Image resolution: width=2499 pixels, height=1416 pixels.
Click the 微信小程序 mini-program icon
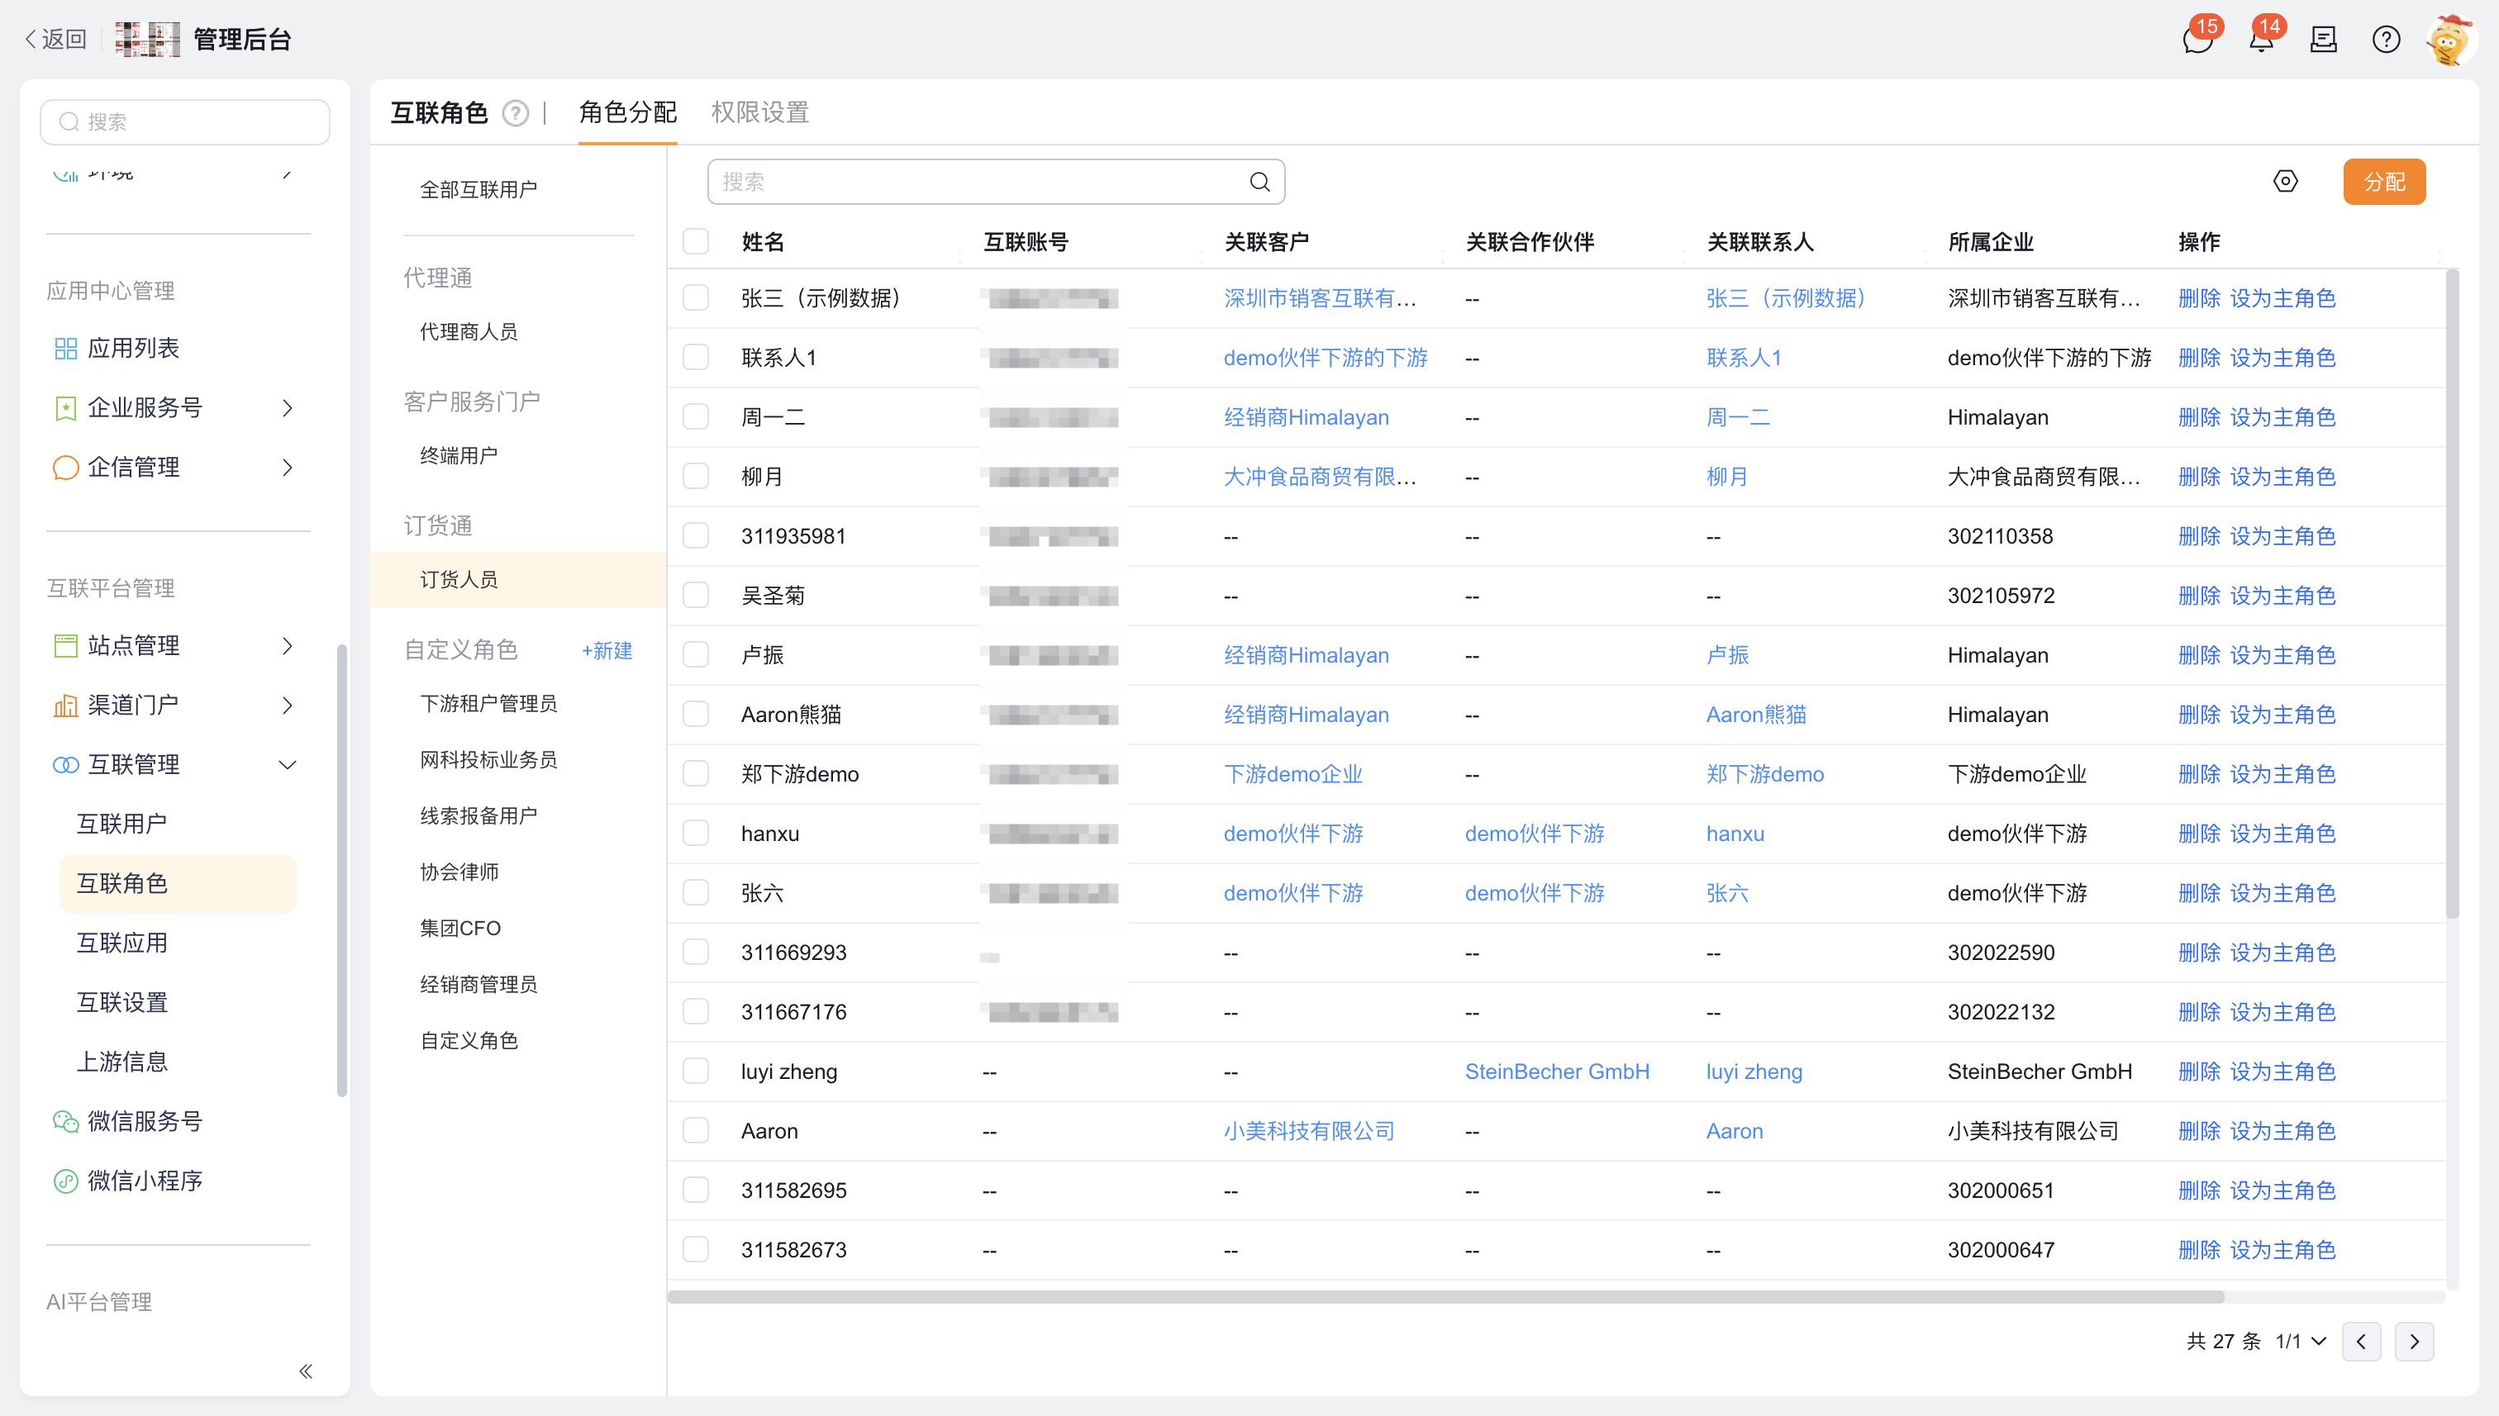point(65,1181)
